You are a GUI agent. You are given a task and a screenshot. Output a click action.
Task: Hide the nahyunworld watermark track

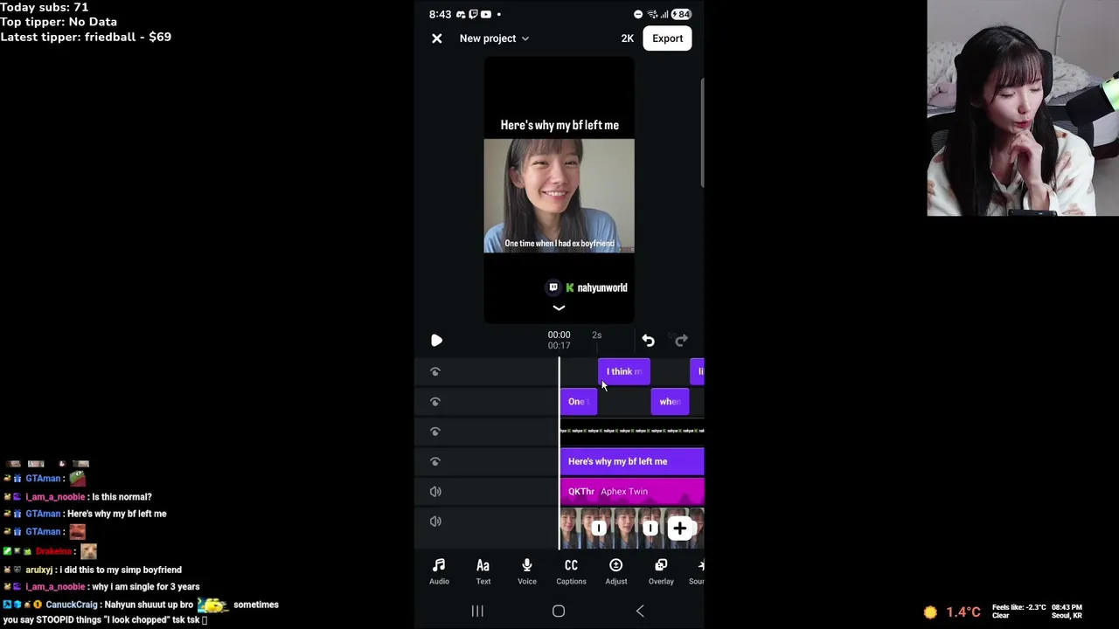click(435, 431)
